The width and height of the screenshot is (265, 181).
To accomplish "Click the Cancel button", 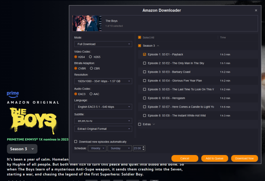I will click(185, 159).
